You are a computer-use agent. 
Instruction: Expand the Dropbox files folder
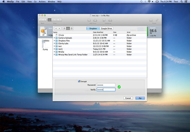pos(54,40)
